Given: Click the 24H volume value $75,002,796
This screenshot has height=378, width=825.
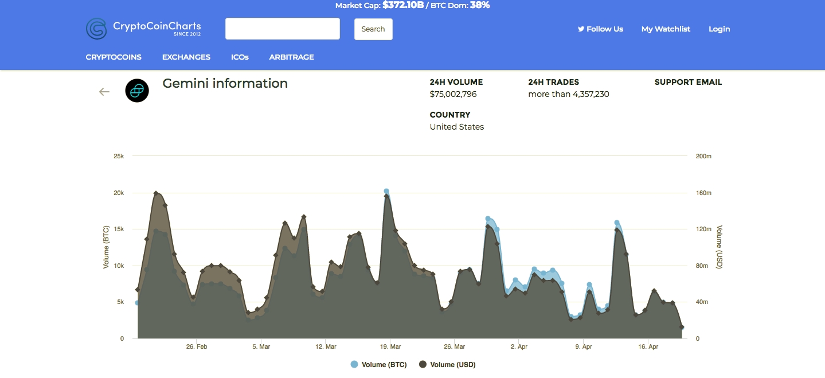Looking at the screenshot, I should 453,94.
